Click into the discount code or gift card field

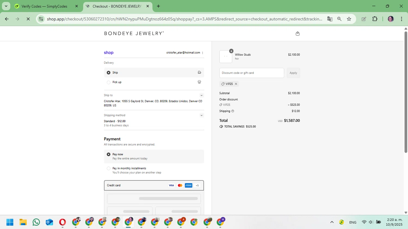[x=252, y=73]
